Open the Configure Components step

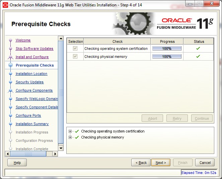pyautogui.click(x=34, y=90)
